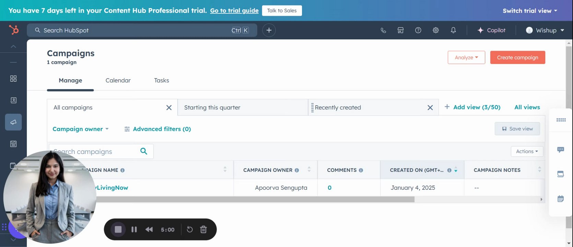Open the help question mark icon

[x=418, y=30]
